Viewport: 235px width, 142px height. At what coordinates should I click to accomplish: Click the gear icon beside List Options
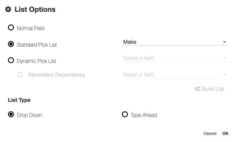tap(8, 9)
